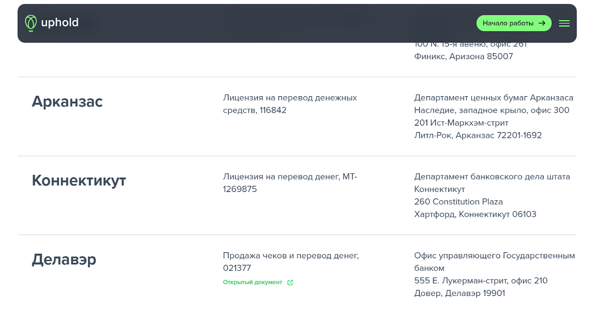Click the Хартфорд, Коннектикут 06103 line
This screenshot has width=603, height=310.
click(475, 214)
